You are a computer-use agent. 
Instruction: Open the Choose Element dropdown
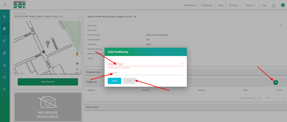[48, 16]
